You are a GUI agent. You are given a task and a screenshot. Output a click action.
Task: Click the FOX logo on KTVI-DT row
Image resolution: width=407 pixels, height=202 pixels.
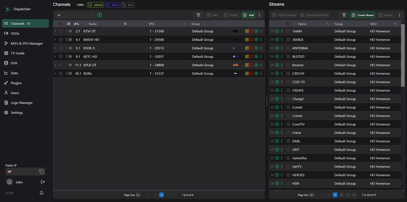[x=235, y=31]
